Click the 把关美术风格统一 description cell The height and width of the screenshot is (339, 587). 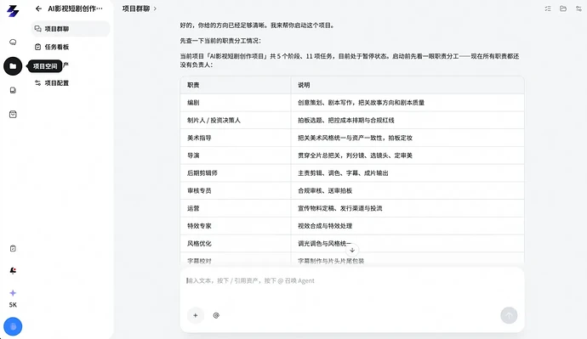407,138
